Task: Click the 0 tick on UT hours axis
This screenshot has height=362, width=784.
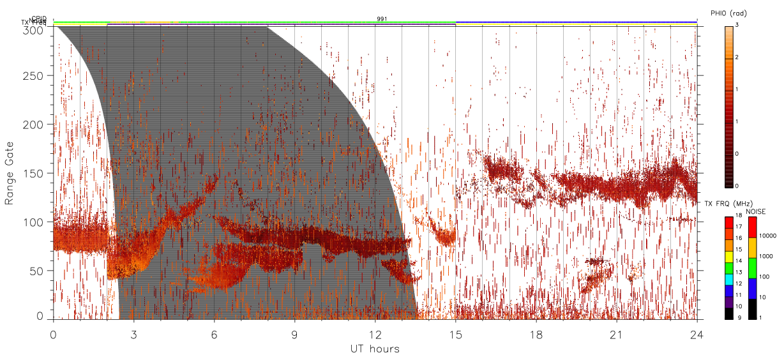Action: pyautogui.click(x=53, y=335)
